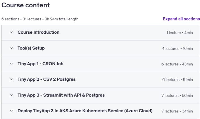The width and height of the screenshot is (200, 119).
Task: Expand the Tool(s) Setup chevron arrow
Action: (11, 48)
